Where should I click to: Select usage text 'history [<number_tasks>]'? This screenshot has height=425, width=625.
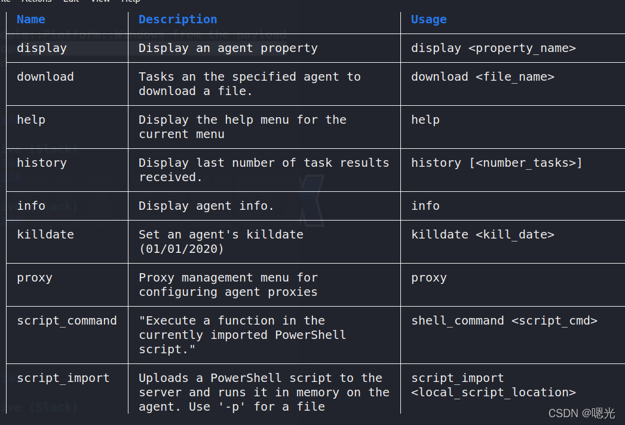pos(497,163)
